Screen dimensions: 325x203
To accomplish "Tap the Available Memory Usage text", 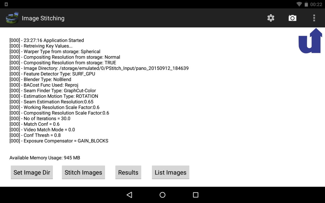I will pyautogui.click(x=45, y=158).
